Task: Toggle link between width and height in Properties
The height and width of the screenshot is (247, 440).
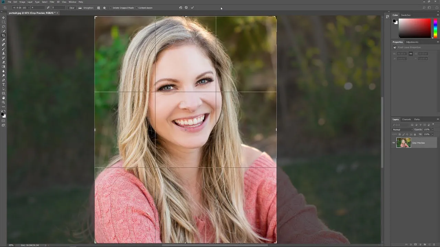Action: [410, 54]
